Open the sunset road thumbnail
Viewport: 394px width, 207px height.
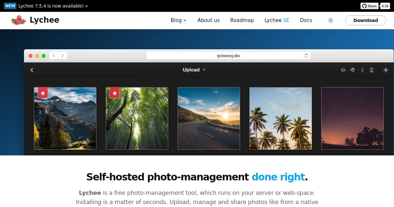(209, 118)
